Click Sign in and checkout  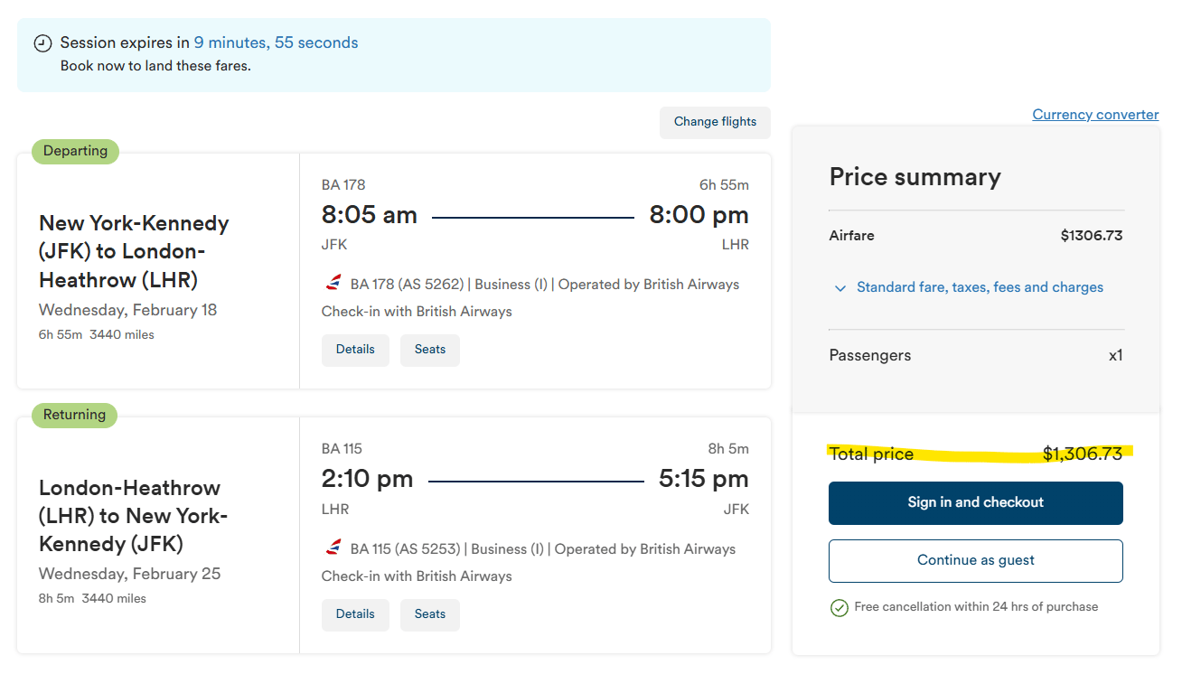[975, 502]
